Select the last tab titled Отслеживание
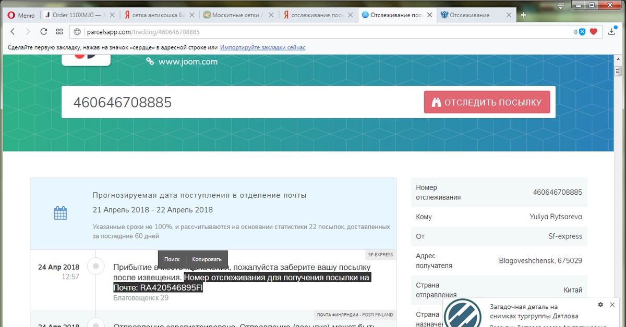626x327 pixels. [x=469, y=15]
